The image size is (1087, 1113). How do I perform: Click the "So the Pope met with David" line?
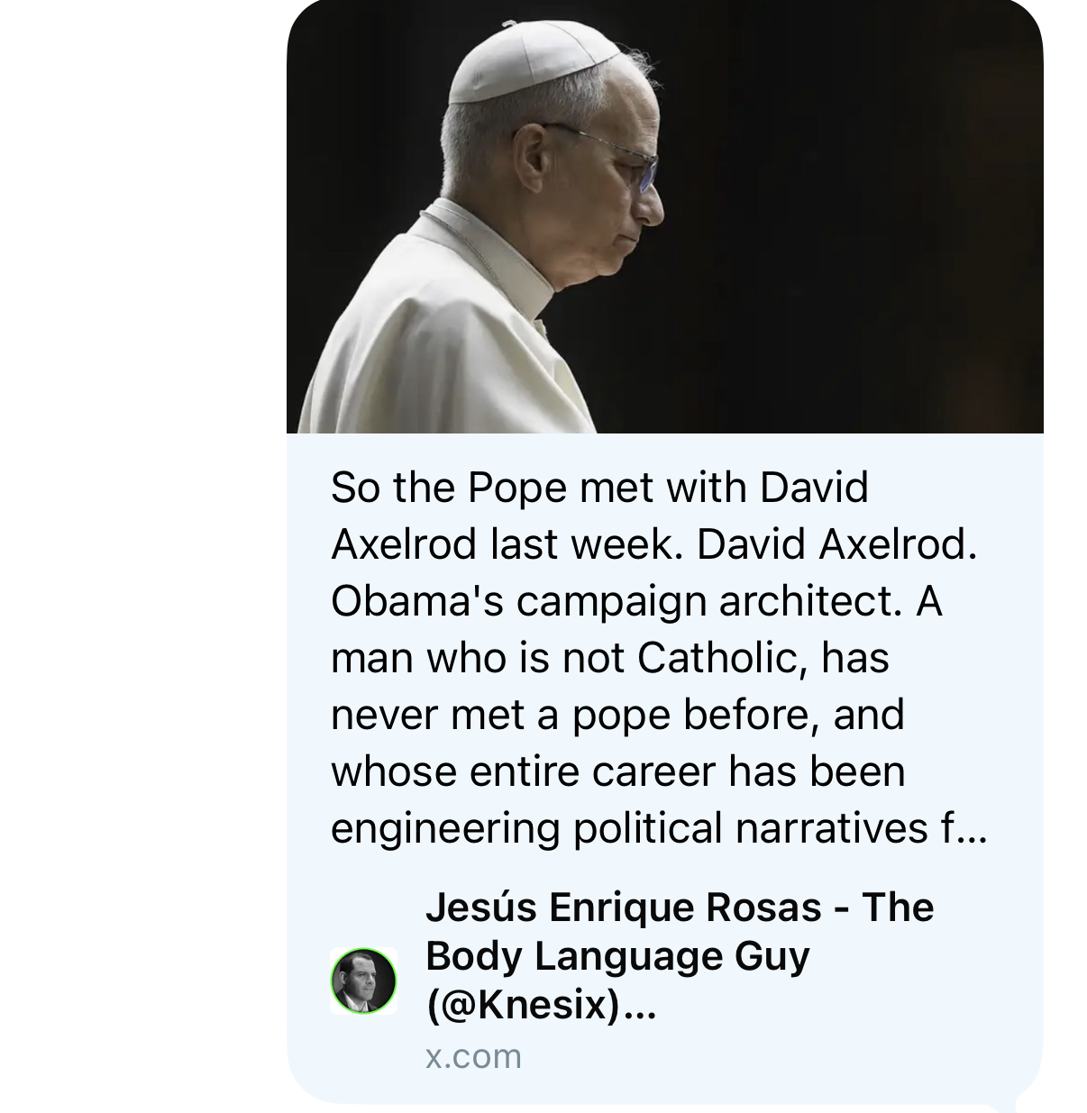[x=599, y=488]
